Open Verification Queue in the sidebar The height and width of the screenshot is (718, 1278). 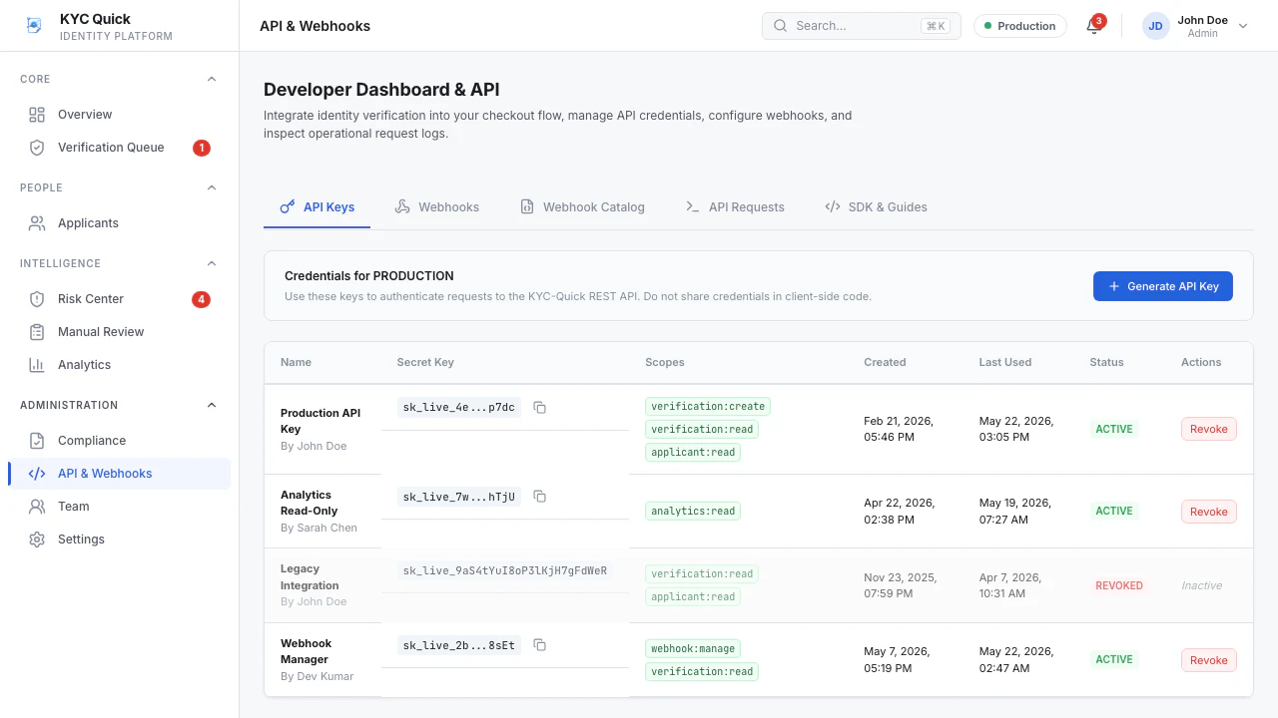point(119,148)
